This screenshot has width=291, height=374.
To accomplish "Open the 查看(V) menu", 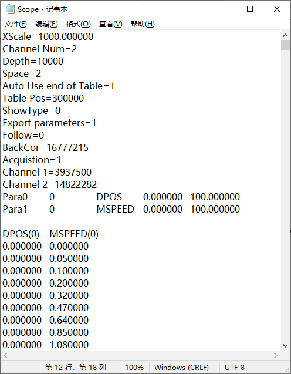I will 111,24.
